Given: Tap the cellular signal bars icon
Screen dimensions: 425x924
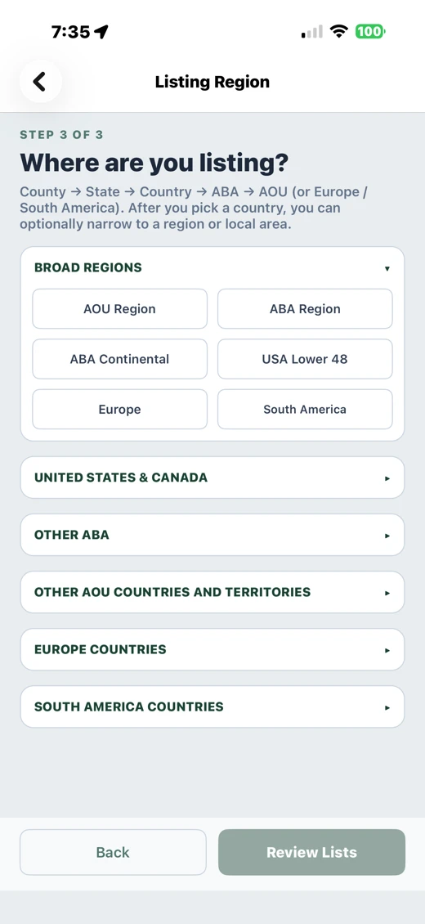Looking at the screenshot, I should (x=312, y=32).
